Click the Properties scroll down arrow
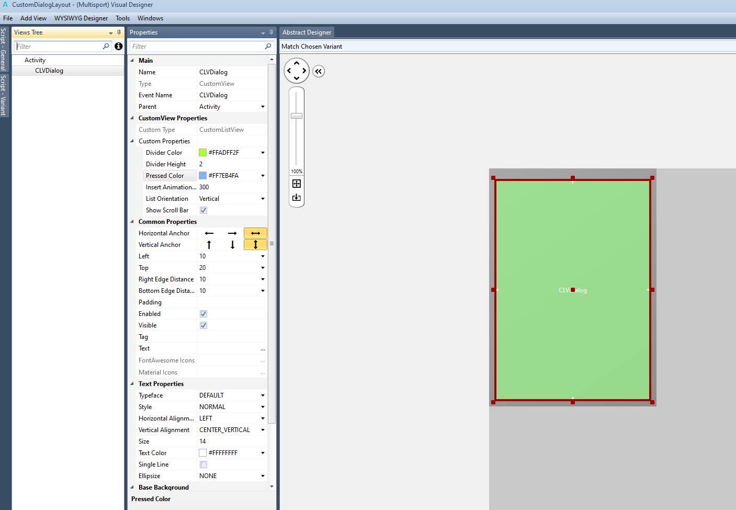This screenshot has width=736, height=510. point(271,486)
